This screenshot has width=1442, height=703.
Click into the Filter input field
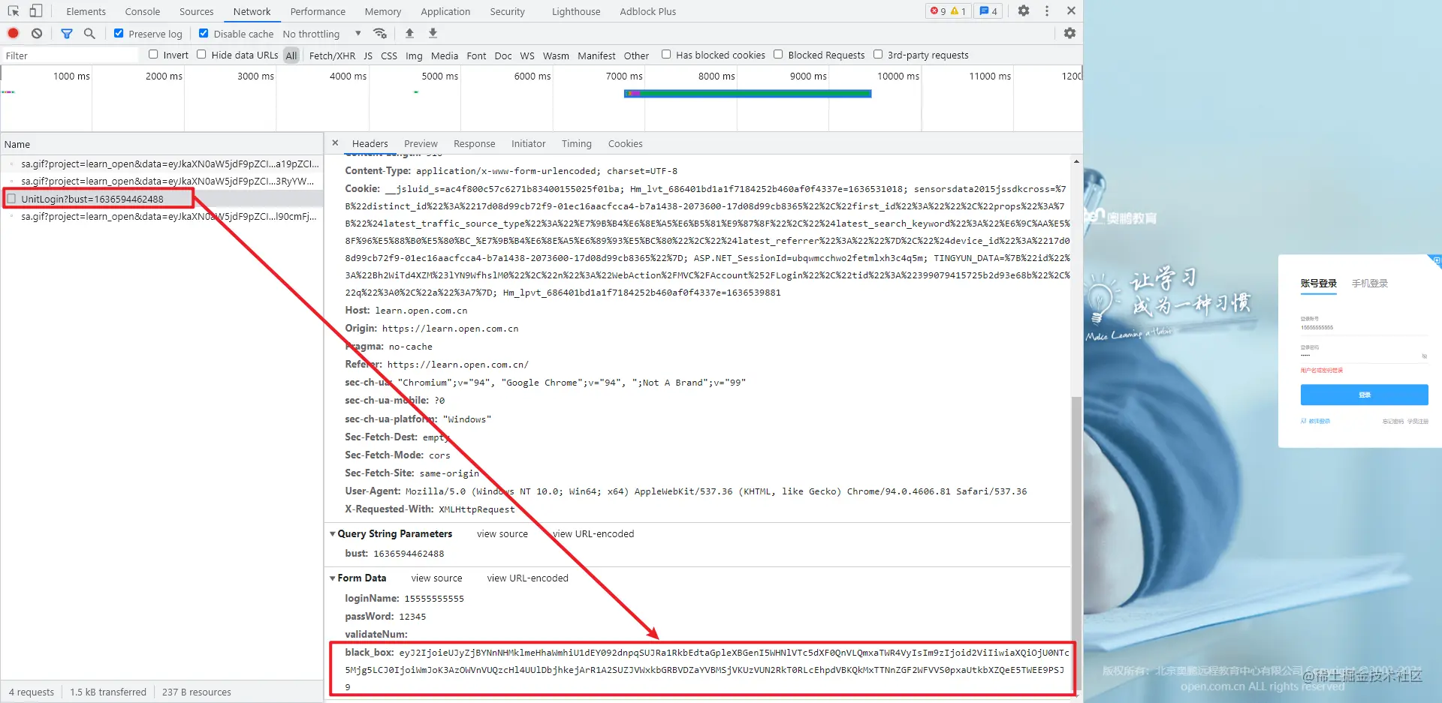70,56
